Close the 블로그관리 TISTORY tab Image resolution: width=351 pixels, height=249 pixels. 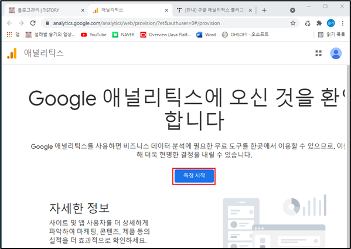[x=83, y=11]
